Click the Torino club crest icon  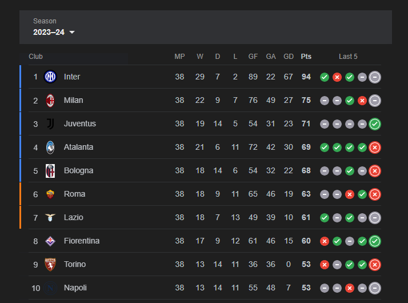tap(50, 264)
